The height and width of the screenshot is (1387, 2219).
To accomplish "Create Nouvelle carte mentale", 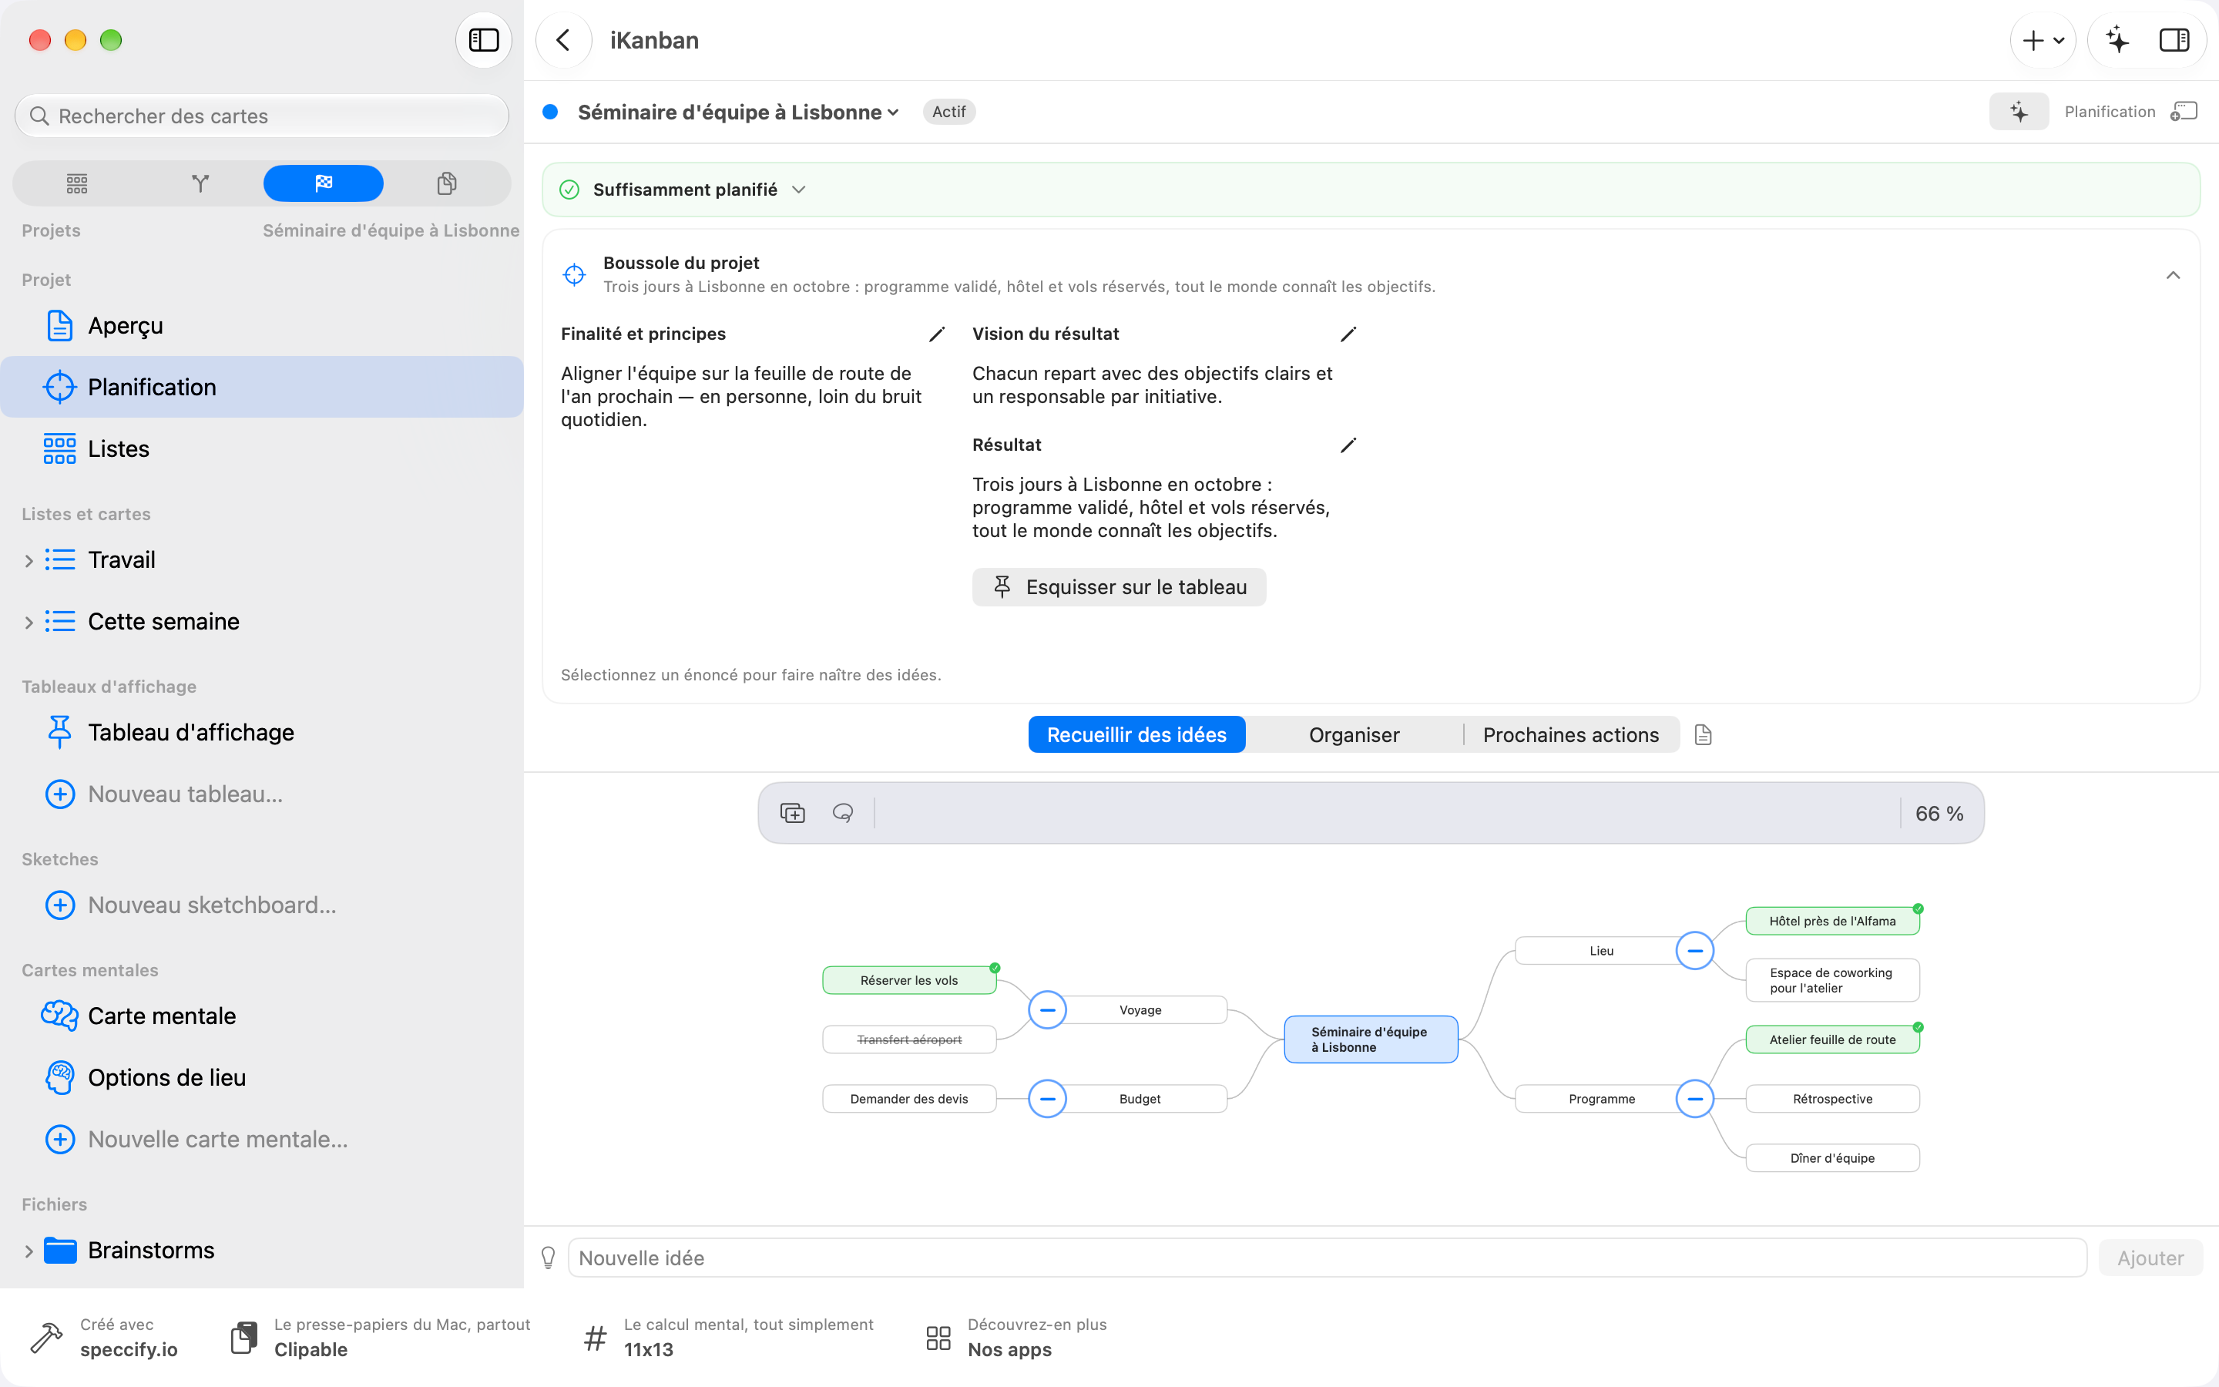I will click(261, 1138).
